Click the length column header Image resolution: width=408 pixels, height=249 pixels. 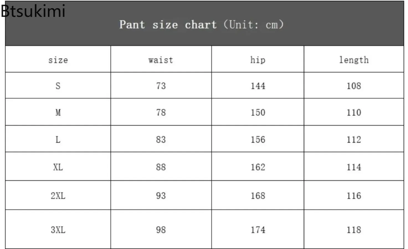[354, 60]
